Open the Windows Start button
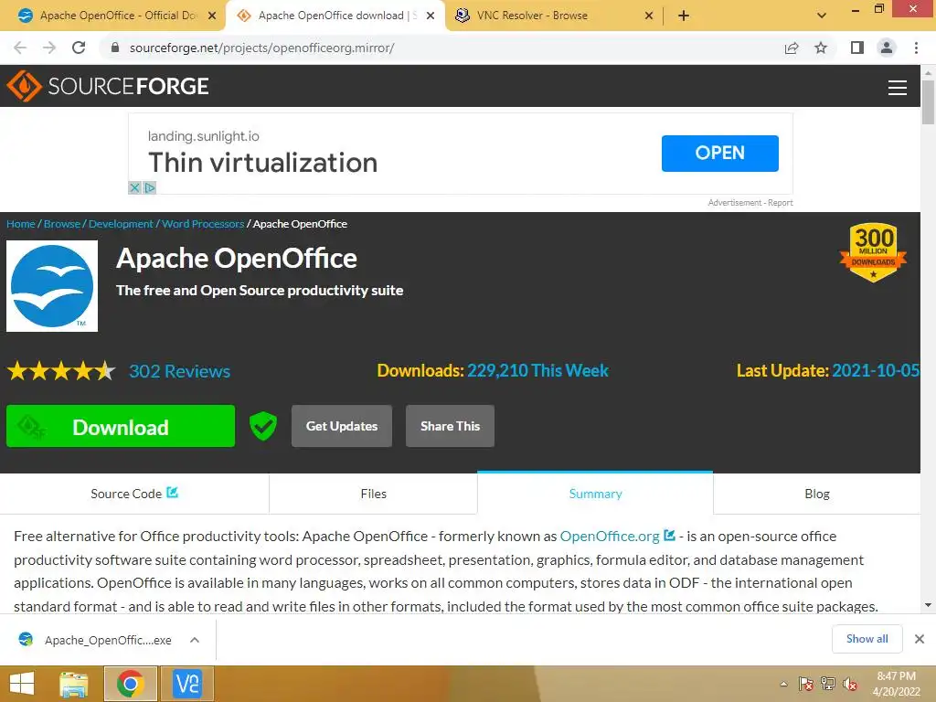The width and height of the screenshot is (936, 702). pyautogui.click(x=22, y=684)
